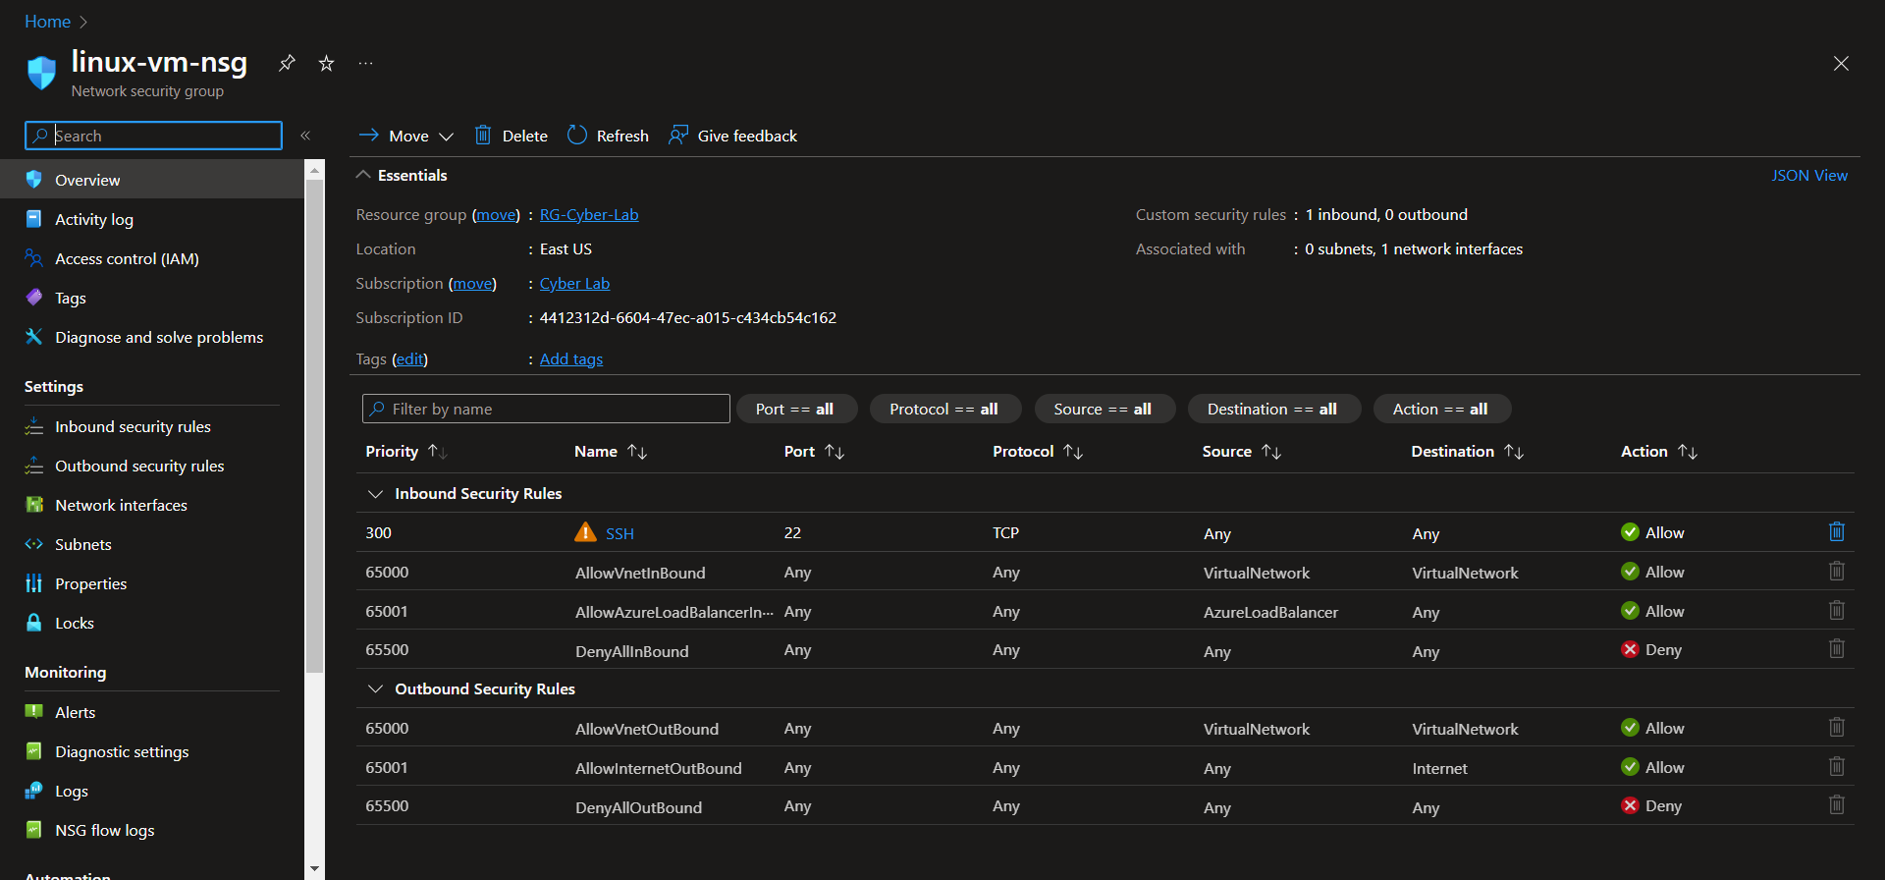
Task: Click the Refresh toolbar button
Action: coord(609,136)
